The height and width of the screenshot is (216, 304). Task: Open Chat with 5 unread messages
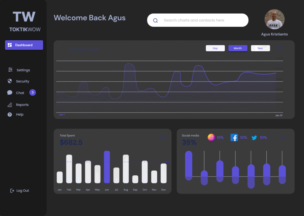20,93
